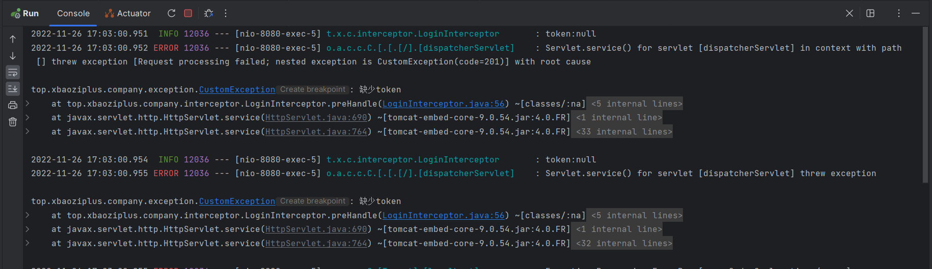Click the debug bug icon in toolbar

point(208,13)
